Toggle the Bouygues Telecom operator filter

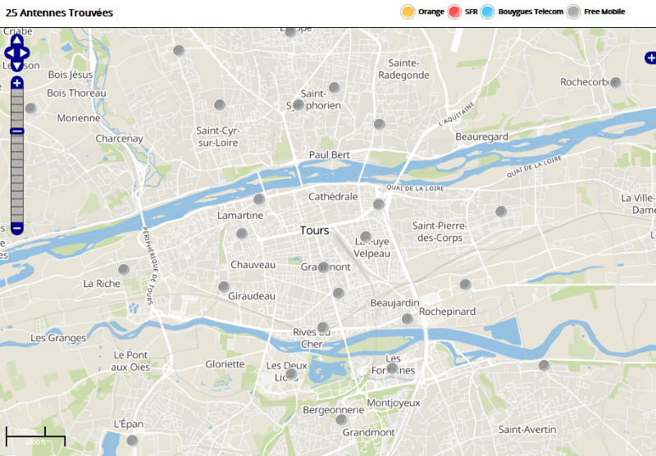coord(488,11)
